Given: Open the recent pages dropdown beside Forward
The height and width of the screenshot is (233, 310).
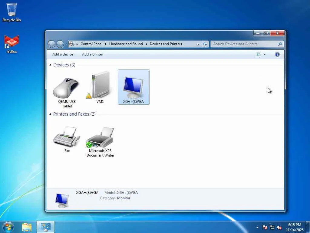Looking at the screenshot, I should 66,44.
